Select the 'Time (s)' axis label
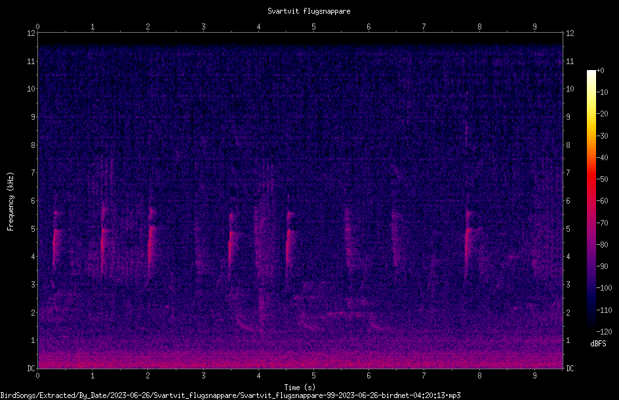 coord(300,388)
